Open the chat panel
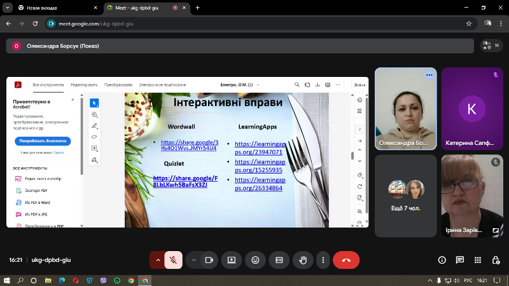This screenshot has width=509, height=286. (x=459, y=260)
